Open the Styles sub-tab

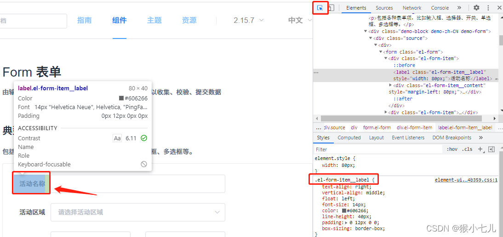[x=323, y=138]
